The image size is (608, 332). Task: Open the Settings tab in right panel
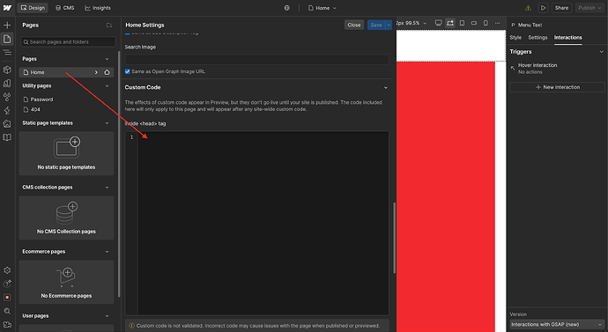pos(538,38)
